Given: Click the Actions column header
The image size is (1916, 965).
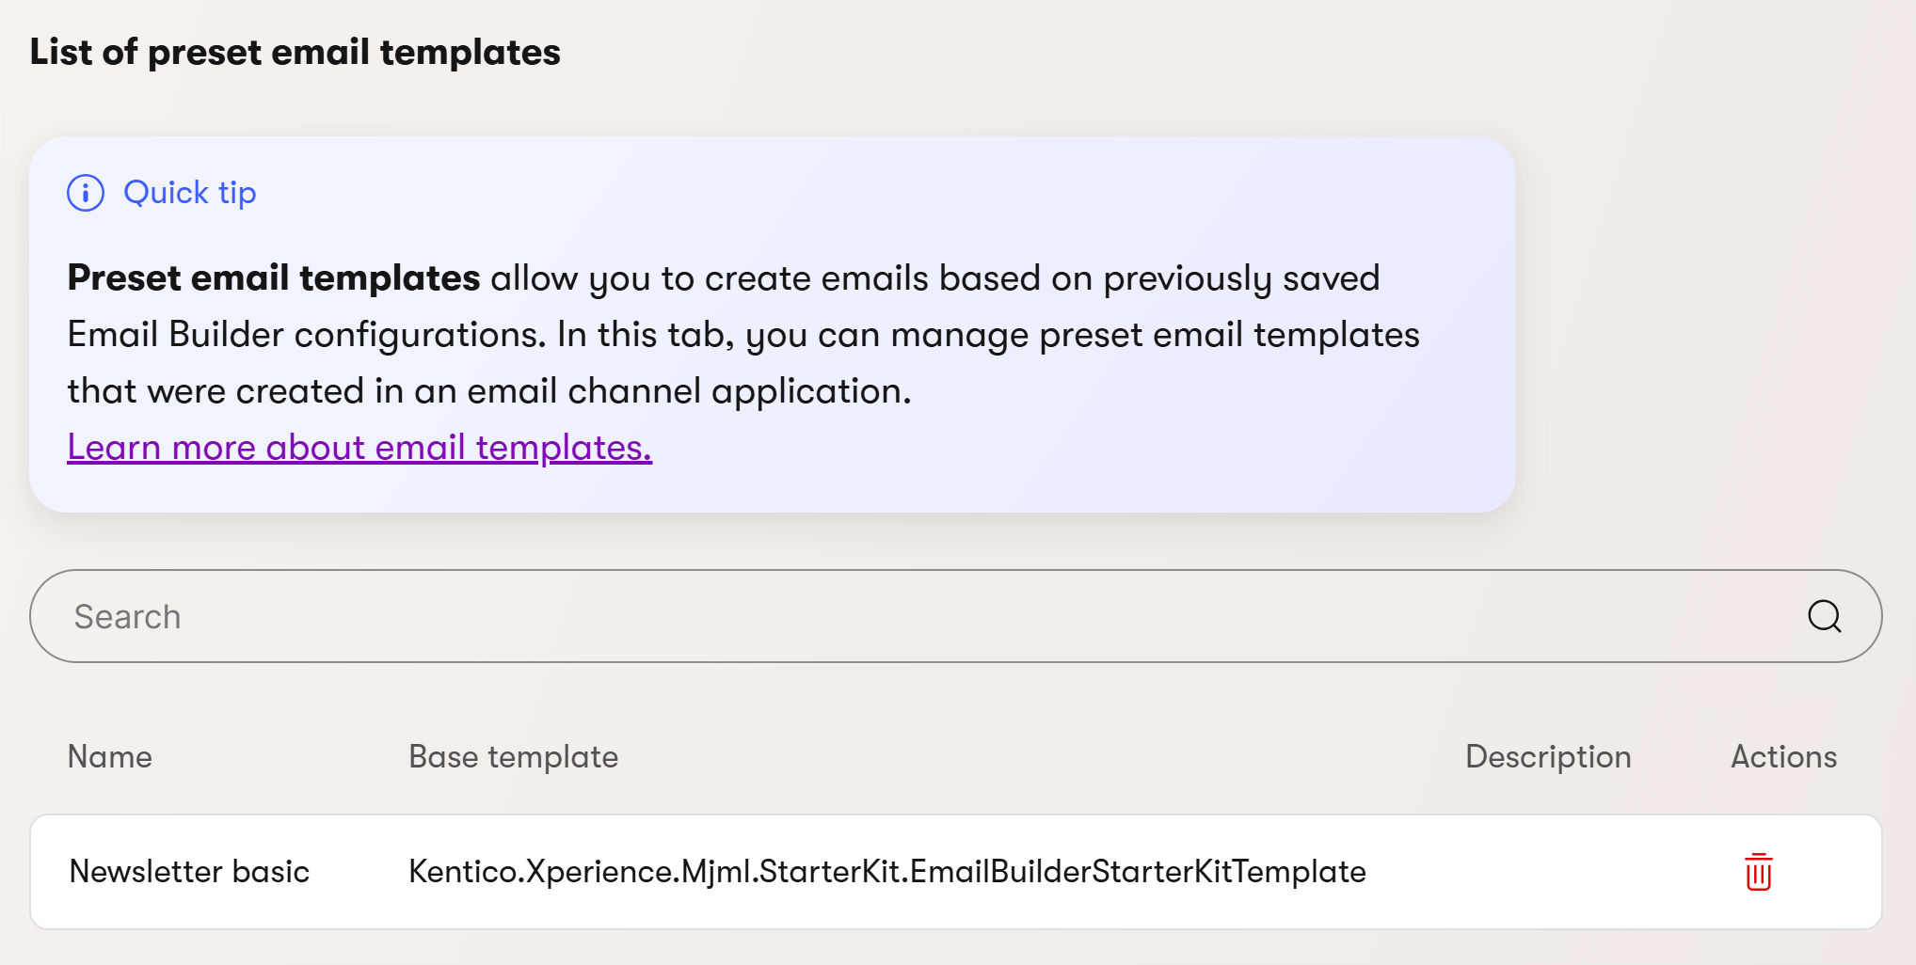Looking at the screenshot, I should 1783,756.
